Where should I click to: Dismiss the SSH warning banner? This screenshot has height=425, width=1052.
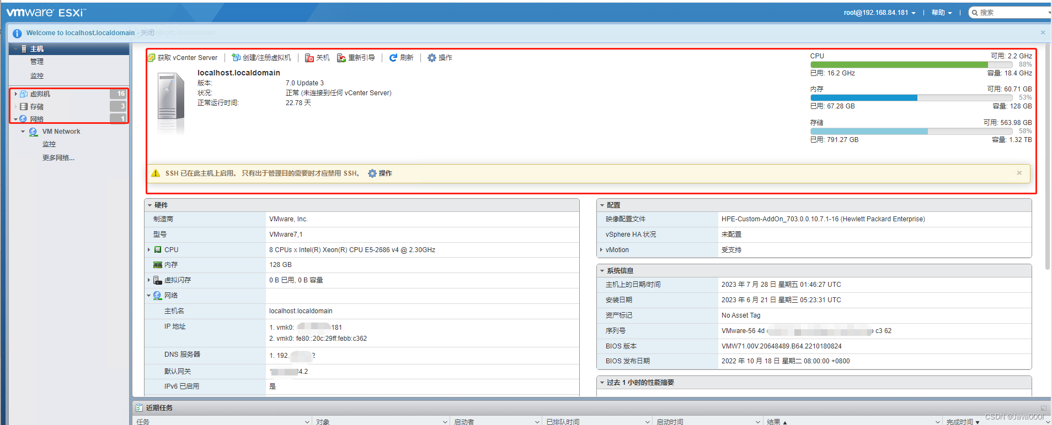coord(1019,173)
